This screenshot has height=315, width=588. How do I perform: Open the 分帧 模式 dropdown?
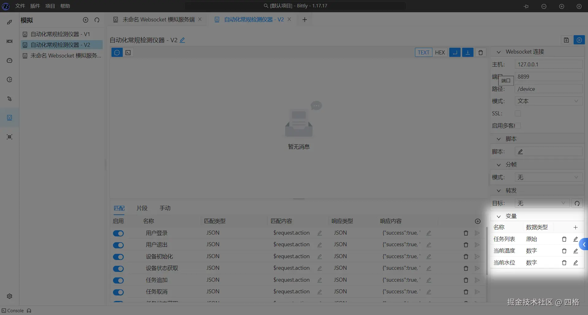548,177
